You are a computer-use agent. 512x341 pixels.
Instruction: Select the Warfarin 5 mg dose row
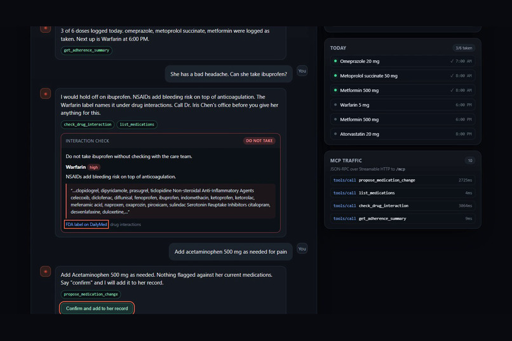click(x=402, y=105)
